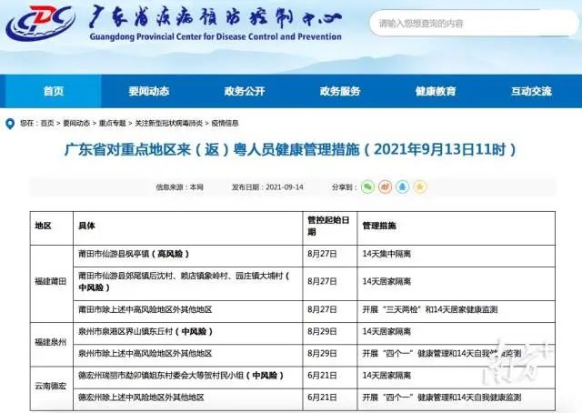Click the Guangdong CDC site title text
The width and height of the screenshot is (582, 413).
click(216, 23)
